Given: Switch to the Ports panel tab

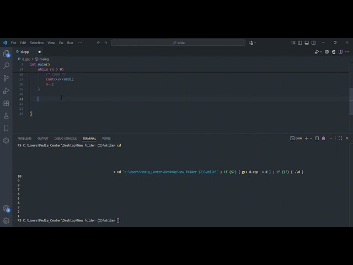Looking at the screenshot, I should point(106,139).
